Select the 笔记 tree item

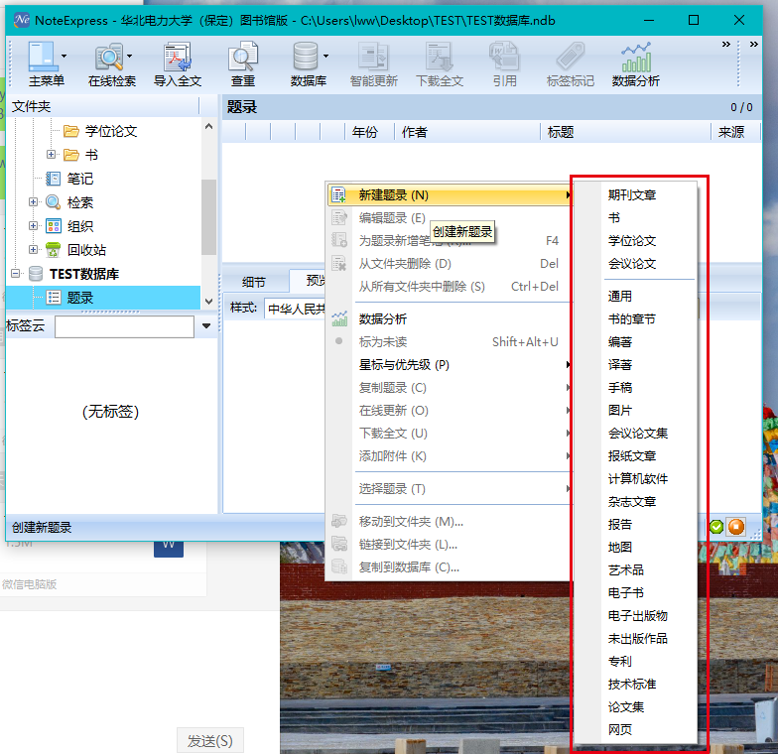pos(79,179)
